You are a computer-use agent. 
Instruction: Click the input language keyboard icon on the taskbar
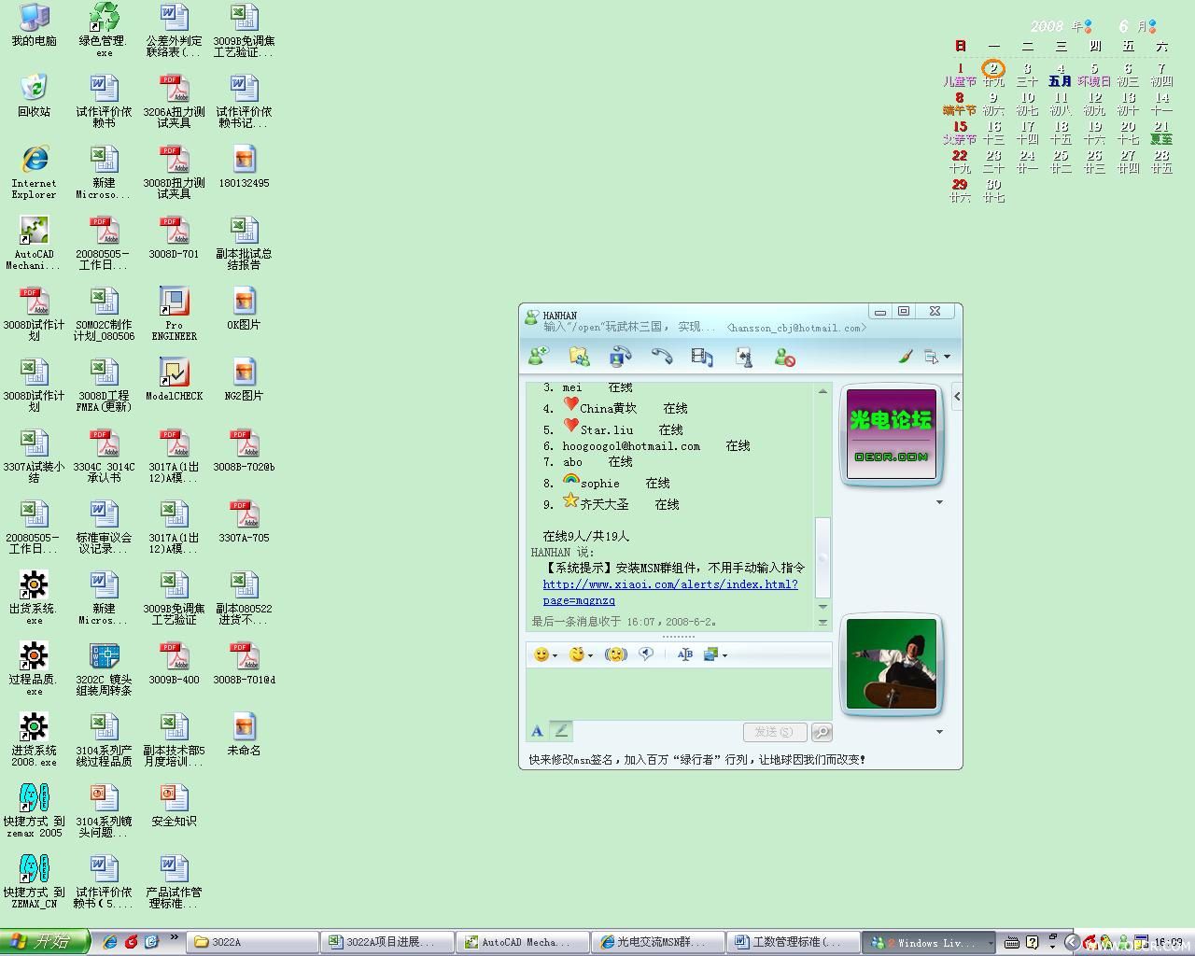tap(1012, 942)
